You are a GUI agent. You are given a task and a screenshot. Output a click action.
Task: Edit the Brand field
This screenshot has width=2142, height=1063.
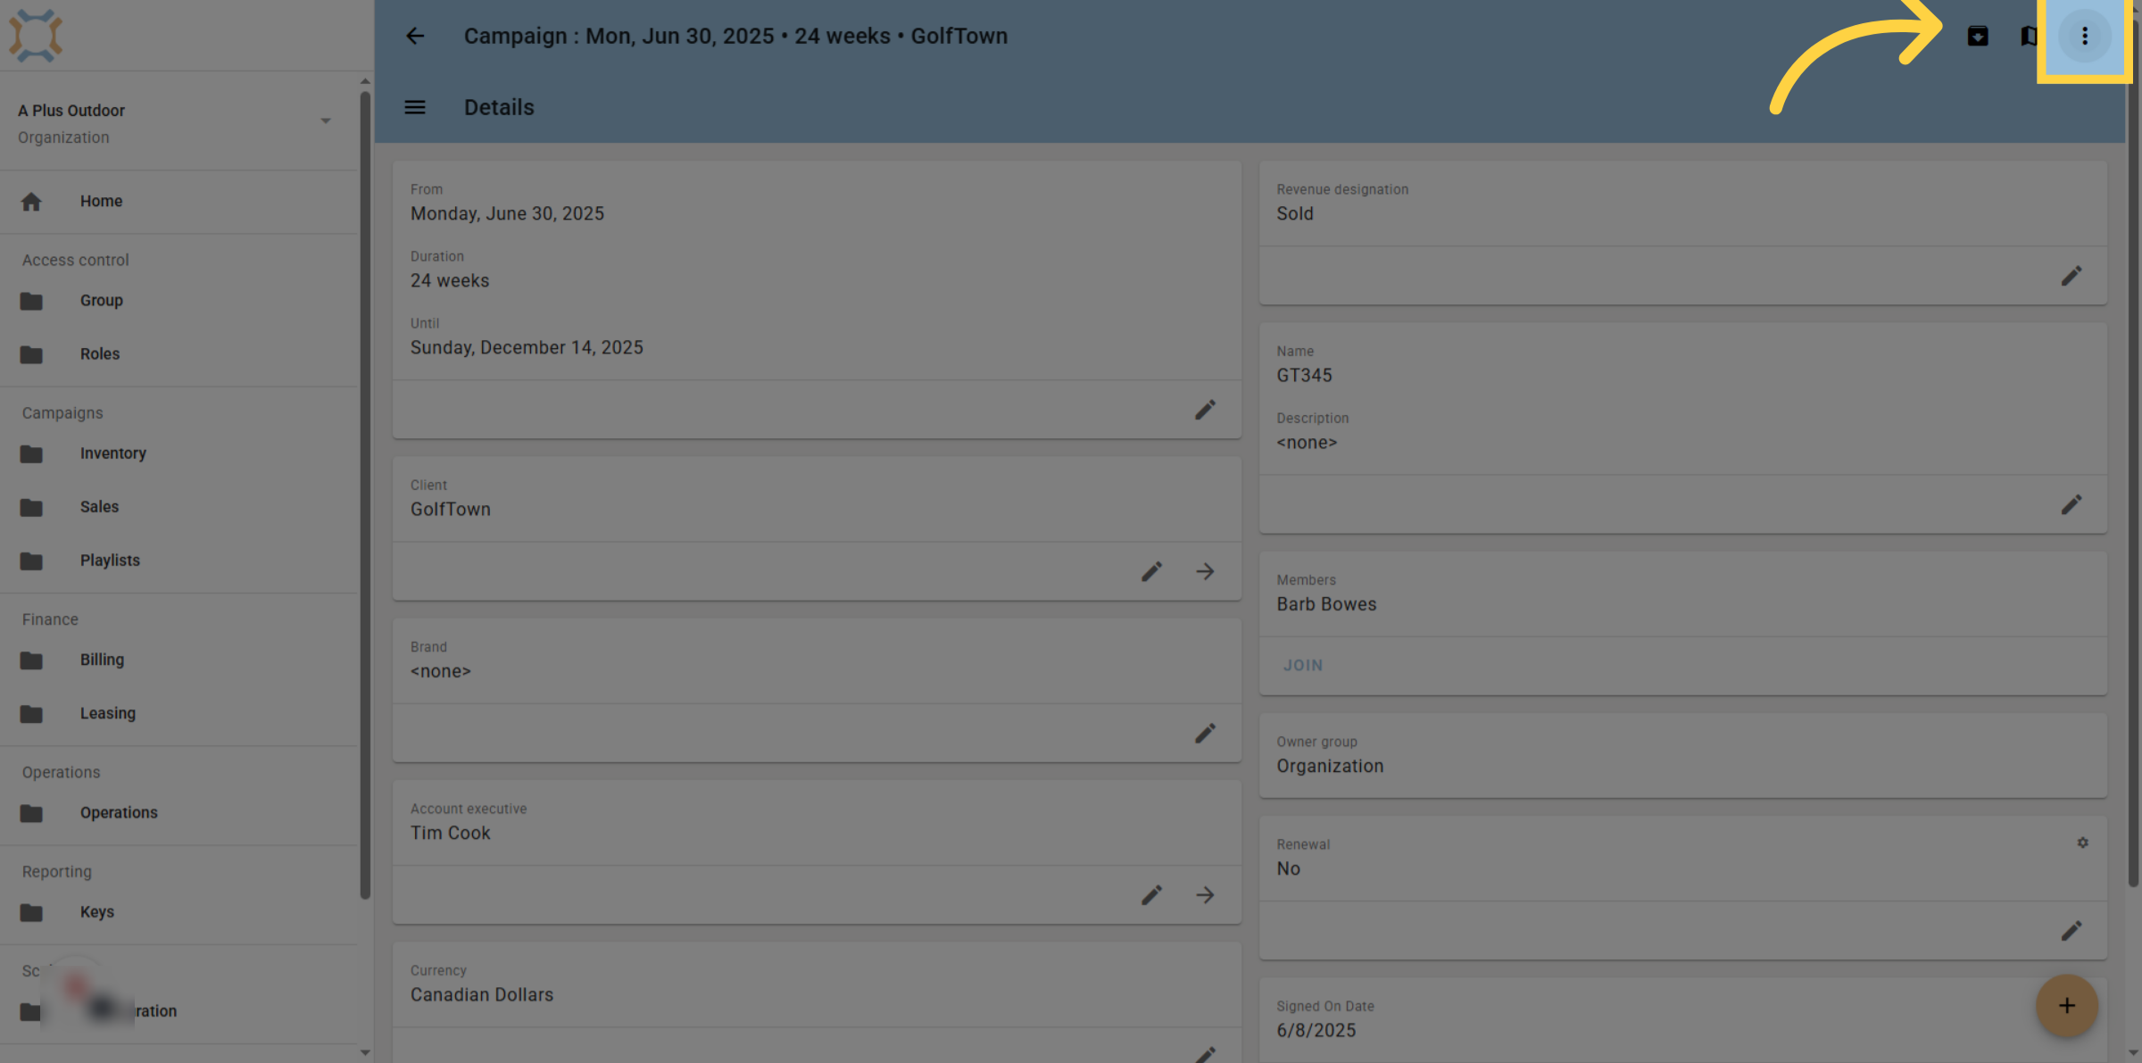[x=1205, y=733]
